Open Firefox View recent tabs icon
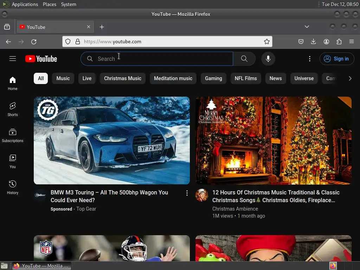Viewport: 360px width, 270px height. click(x=7, y=27)
